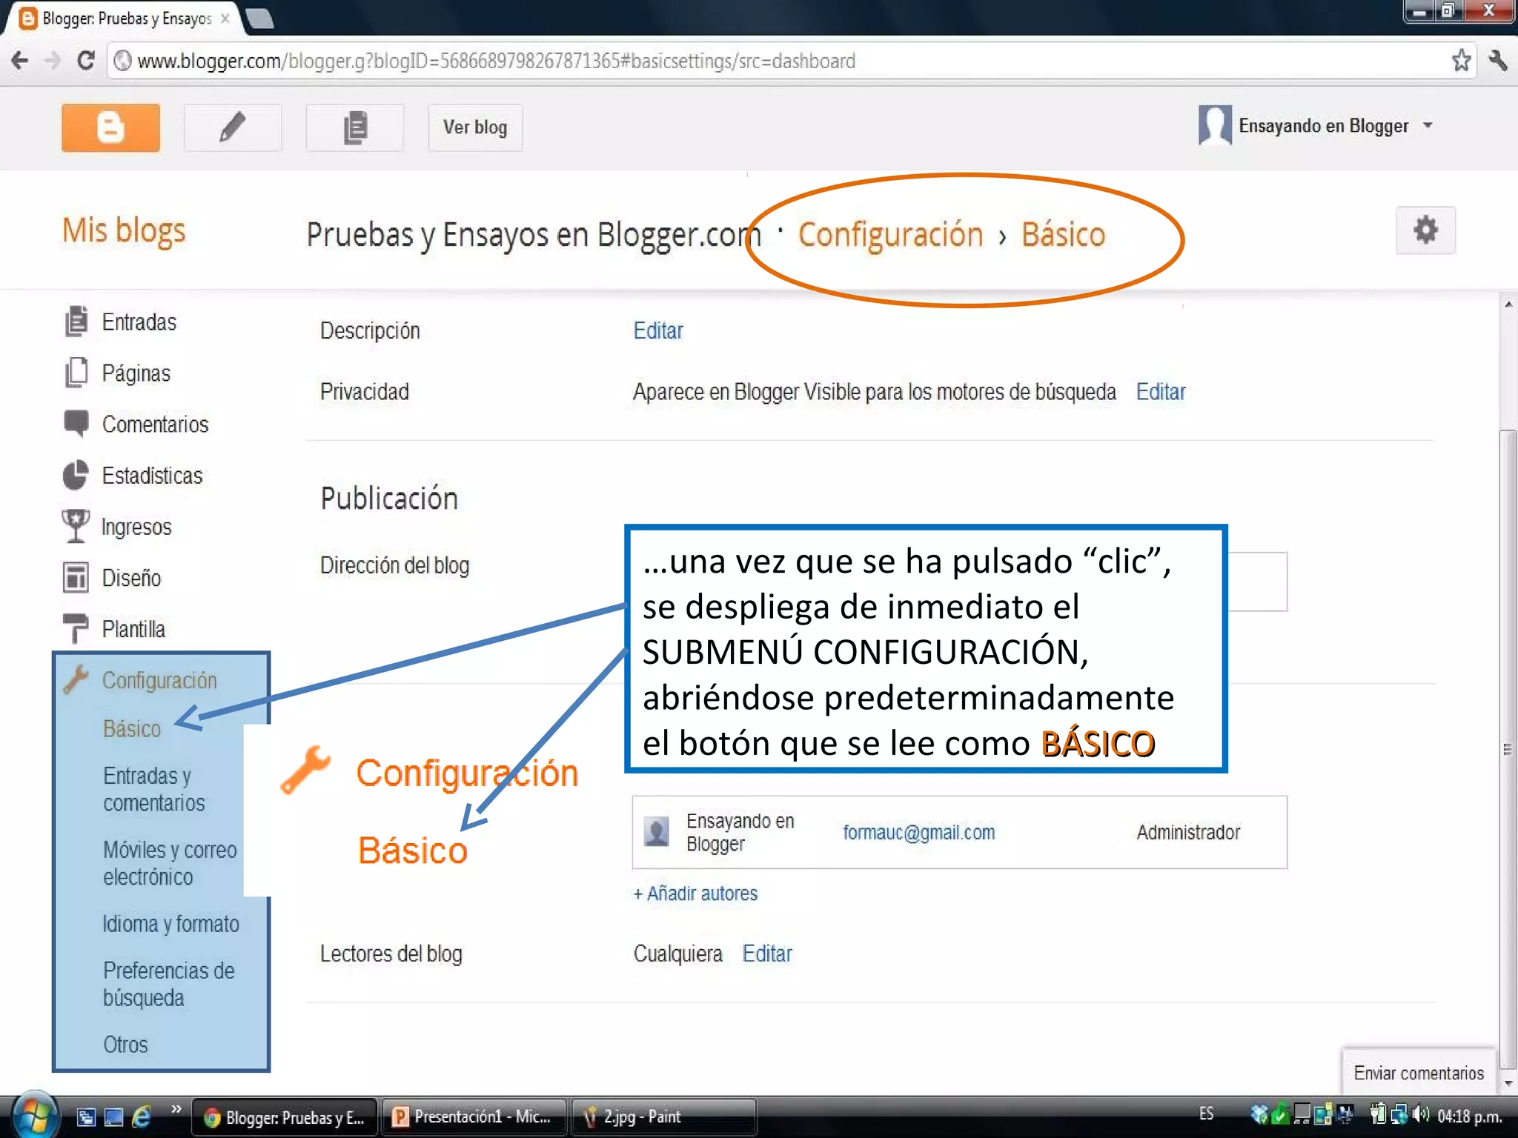Click the Ingresos trophy icon
Image resolution: width=1518 pixels, height=1138 pixels.
pos(76,526)
